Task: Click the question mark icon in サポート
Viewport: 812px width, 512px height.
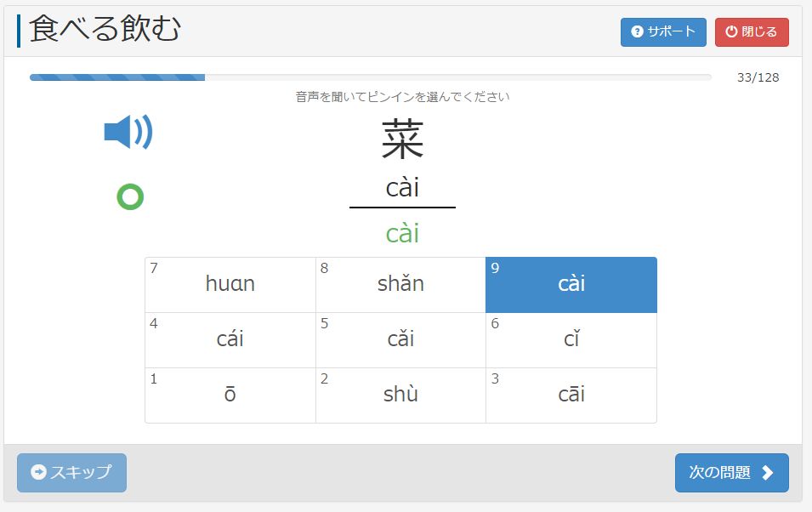Action: click(637, 32)
